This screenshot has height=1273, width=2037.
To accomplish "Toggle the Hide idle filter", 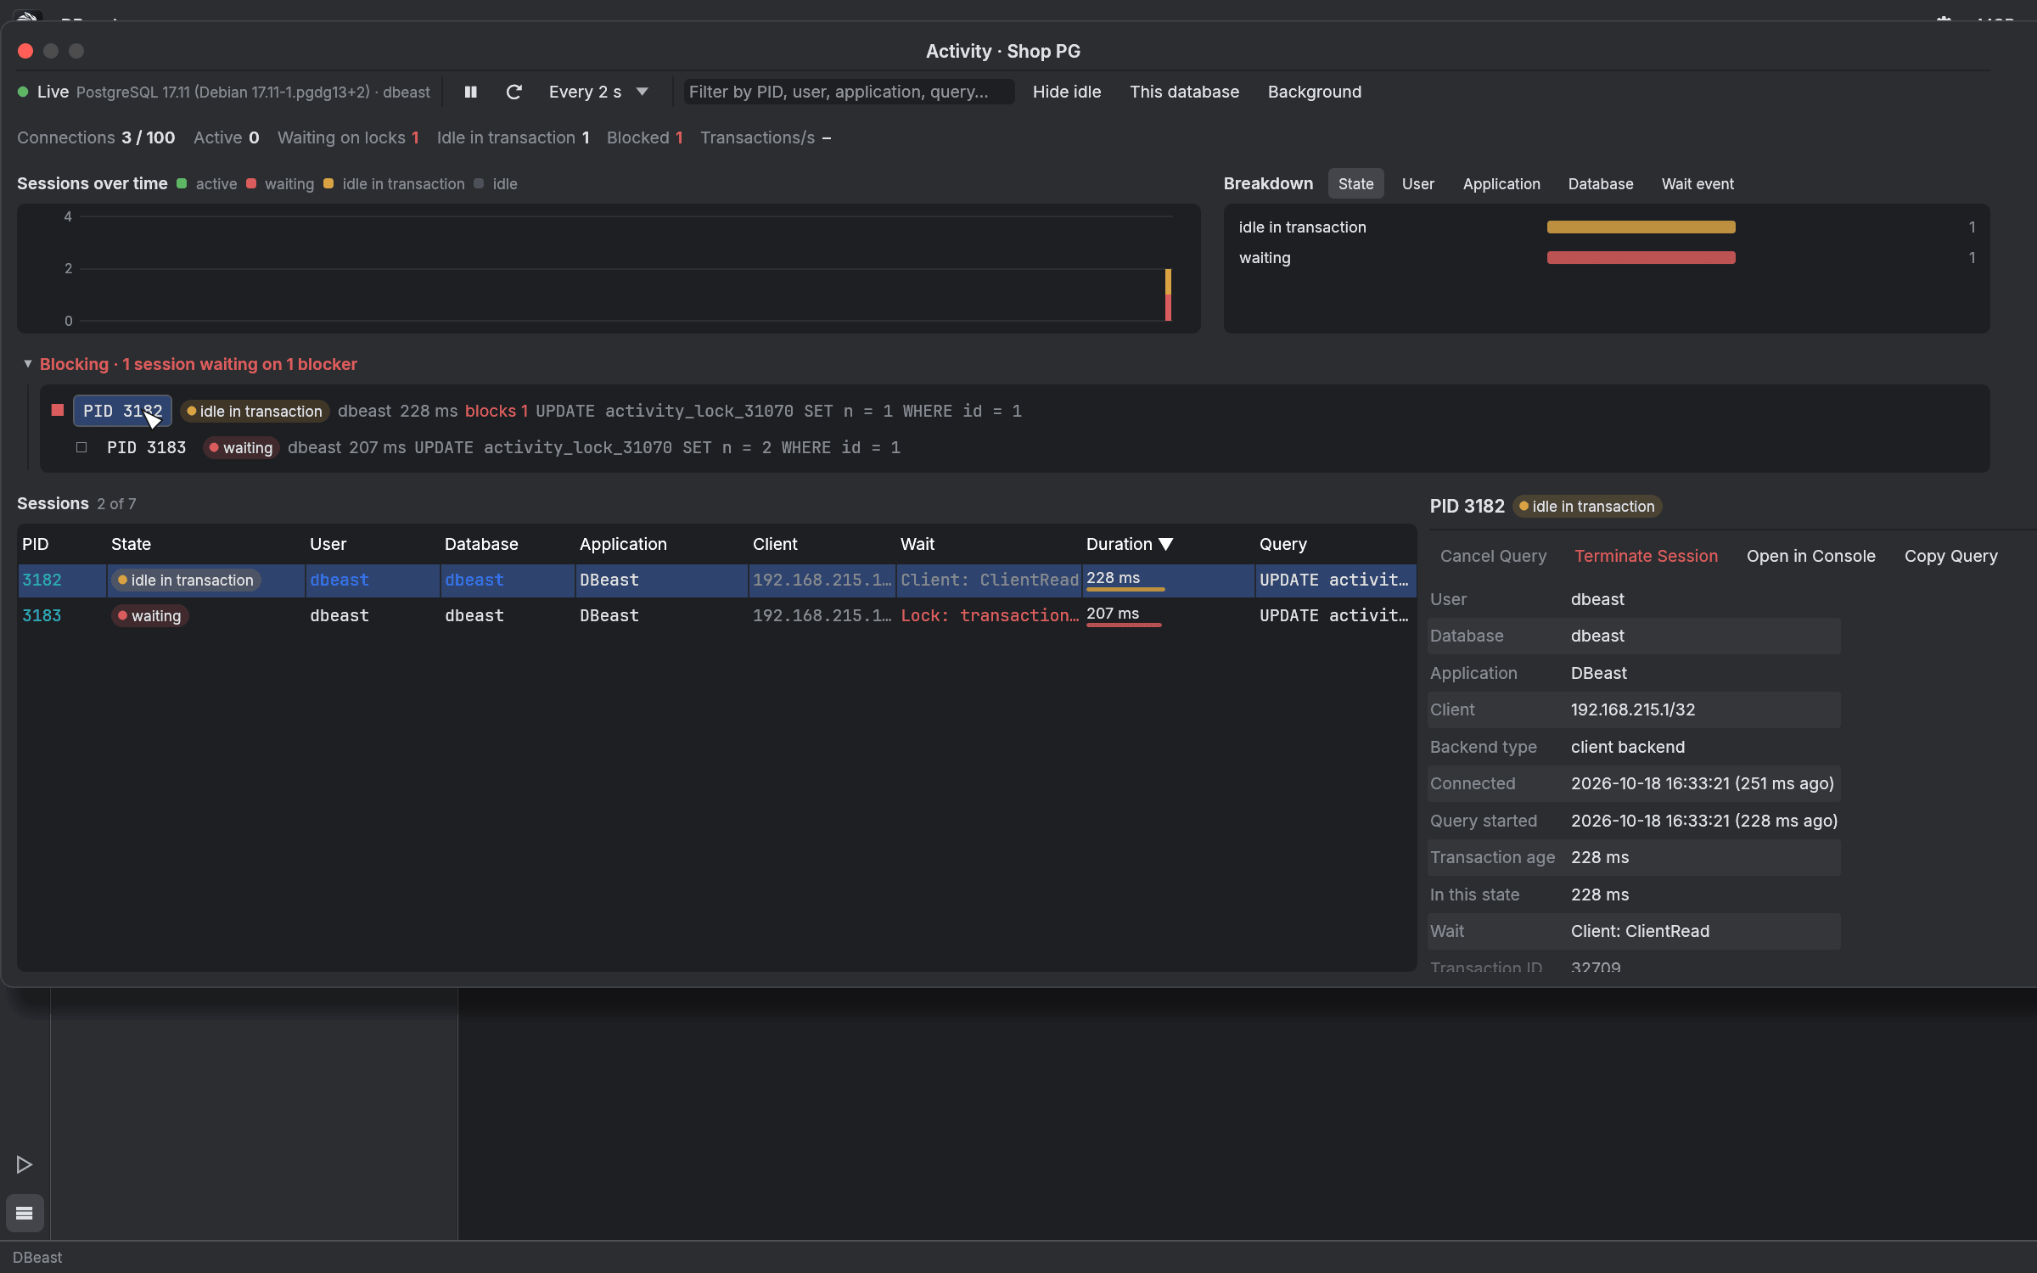I will coord(1067,92).
